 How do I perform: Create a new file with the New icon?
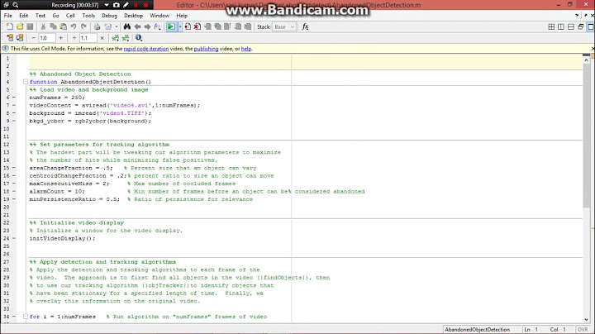9,26
